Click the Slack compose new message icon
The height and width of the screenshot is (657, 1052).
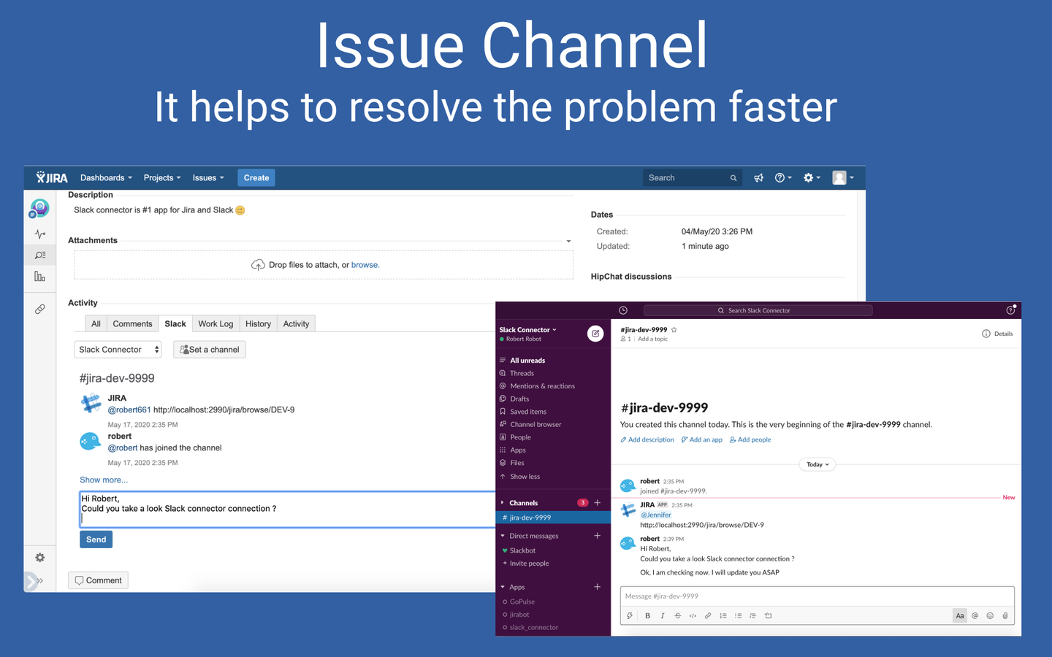coord(595,334)
